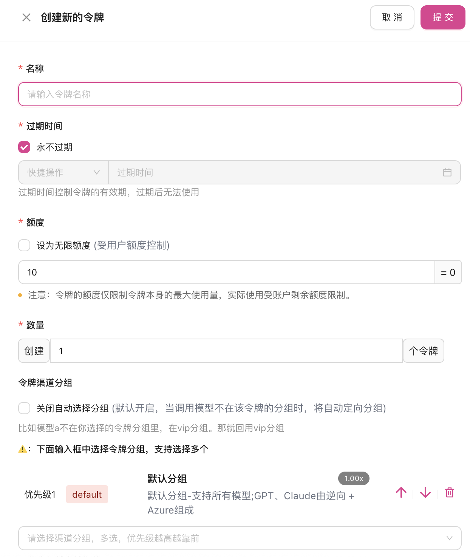
Task: Open the 过期时间 date picker field
Action: click(x=284, y=172)
